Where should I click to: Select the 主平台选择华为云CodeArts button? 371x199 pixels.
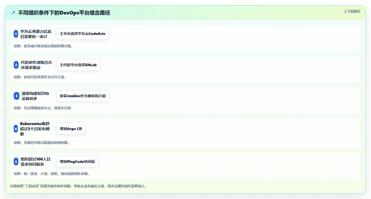click(82, 34)
